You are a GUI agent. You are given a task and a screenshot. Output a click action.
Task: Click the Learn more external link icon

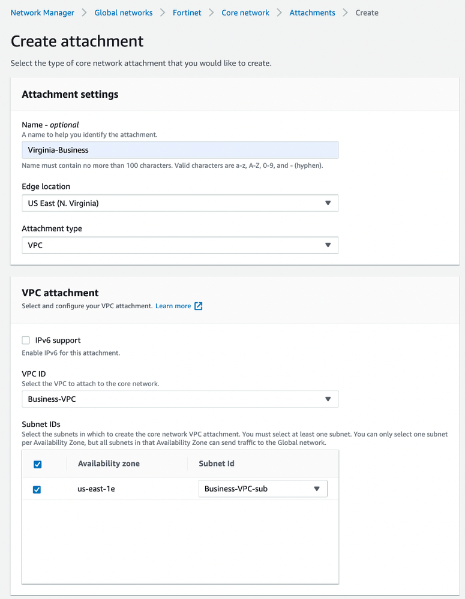tap(198, 306)
